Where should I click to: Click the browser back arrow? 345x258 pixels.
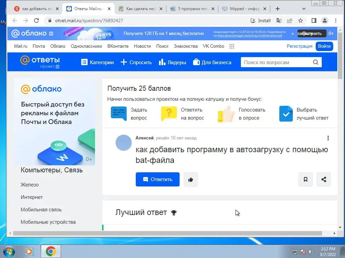pos(15,20)
